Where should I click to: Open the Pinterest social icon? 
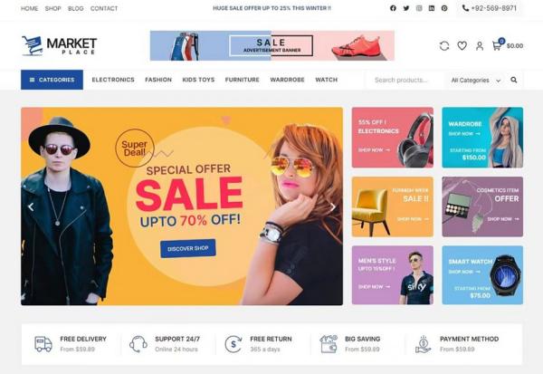pos(444,8)
